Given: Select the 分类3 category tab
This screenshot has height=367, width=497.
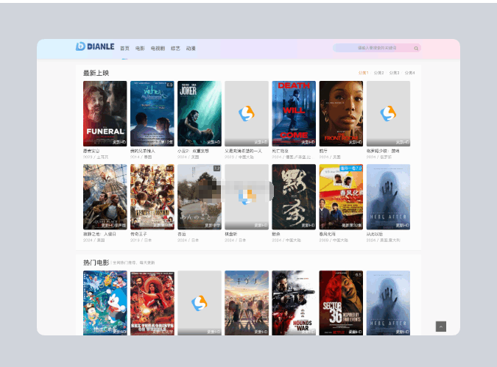Looking at the screenshot, I should (395, 73).
